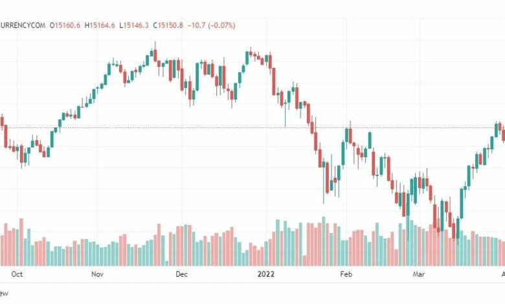Click the cut-off month label at axis right end
This screenshot has width=505, height=304.
503,274
